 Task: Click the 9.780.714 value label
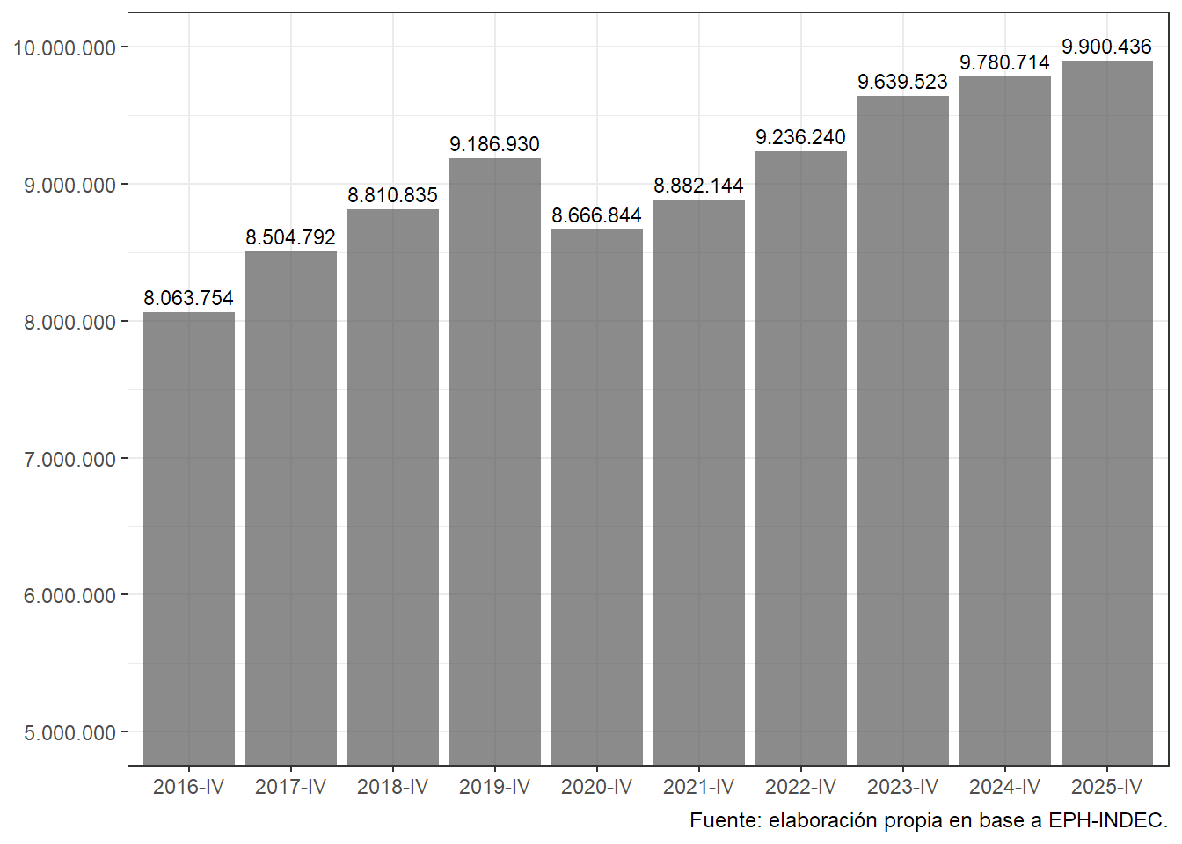[1005, 63]
